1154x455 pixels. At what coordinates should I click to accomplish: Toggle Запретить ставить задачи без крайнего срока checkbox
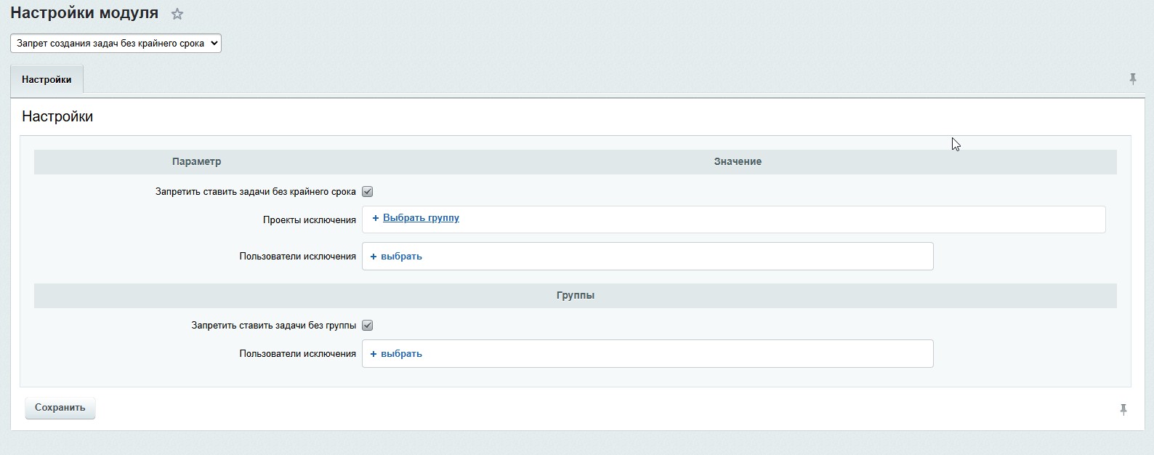coord(368,192)
